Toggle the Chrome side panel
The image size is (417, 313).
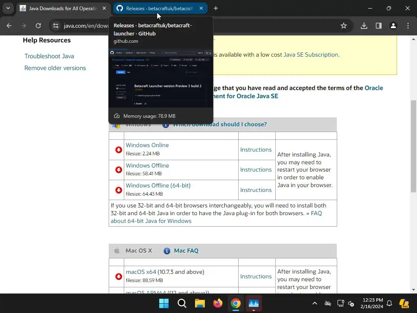pyautogui.click(x=379, y=26)
